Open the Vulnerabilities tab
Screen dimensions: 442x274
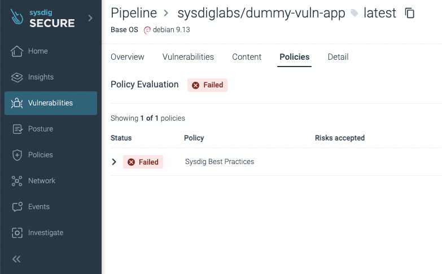[188, 57]
